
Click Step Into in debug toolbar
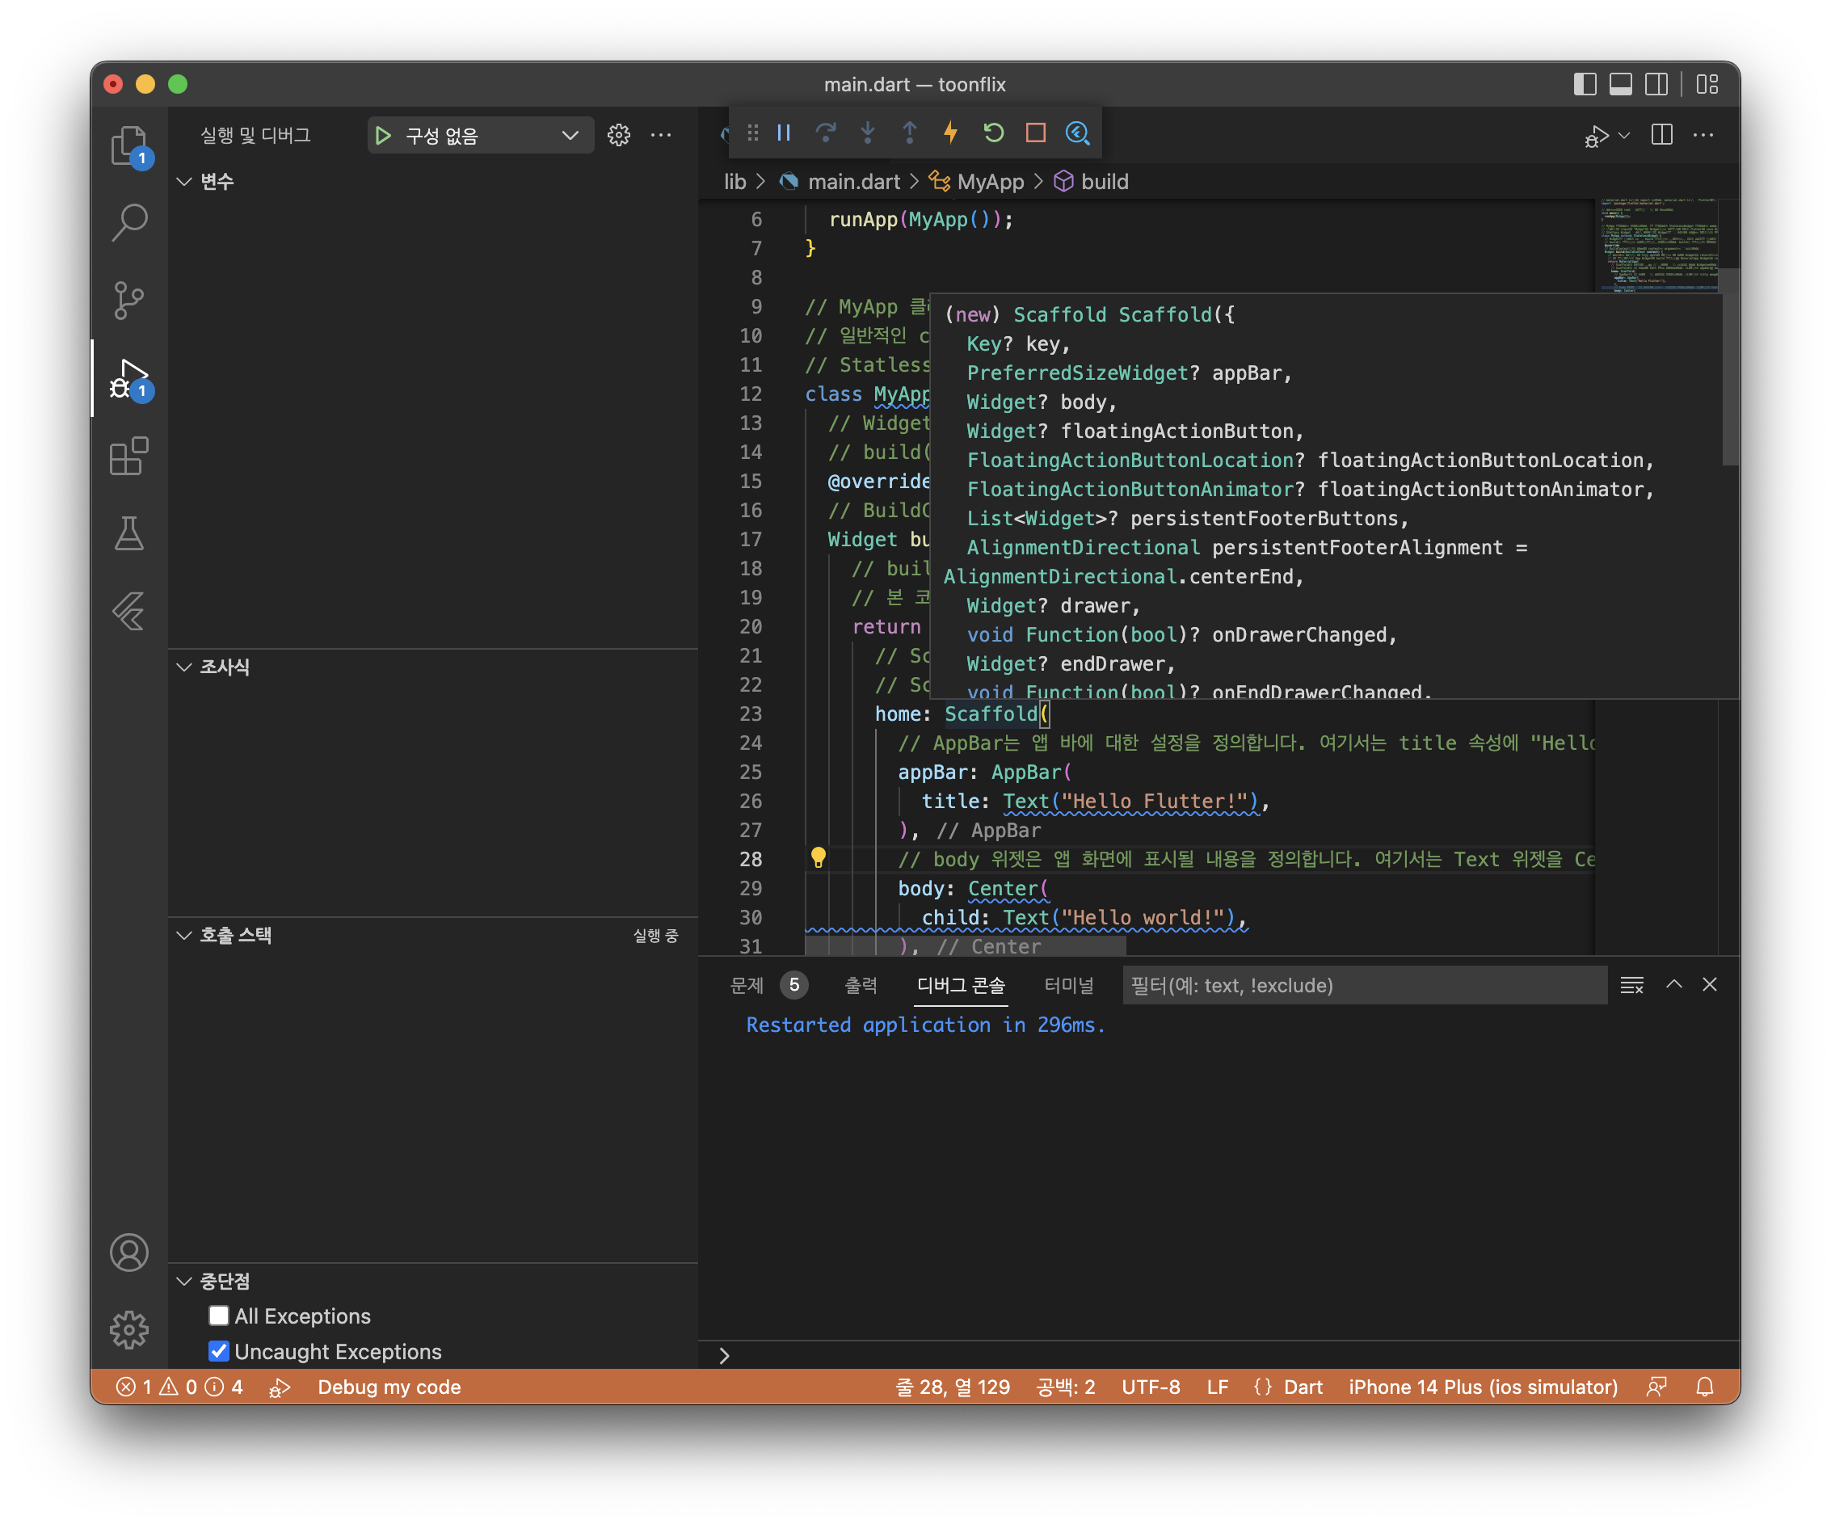tap(868, 133)
